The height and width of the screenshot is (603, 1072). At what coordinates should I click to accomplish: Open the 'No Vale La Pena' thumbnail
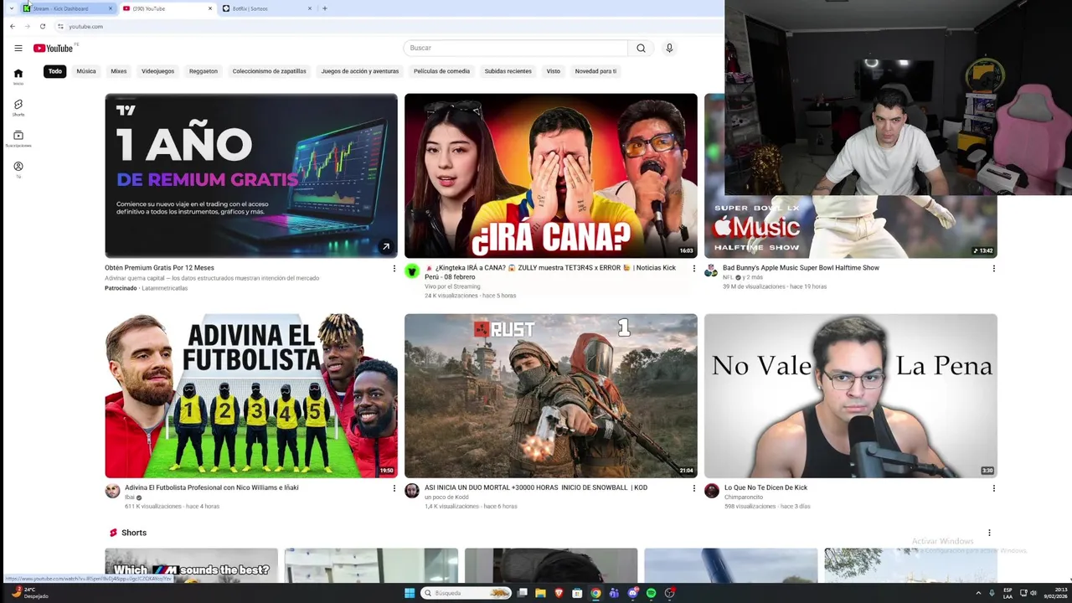[x=851, y=395]
